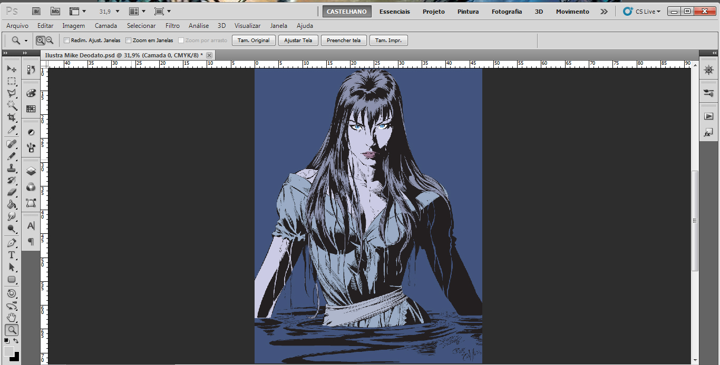The width and height of the screenshot is (720, 365).
Task: Open the Styles fx panel icon
Action: pos(708,133)
